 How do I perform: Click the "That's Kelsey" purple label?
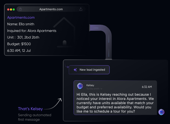click(x=30, y=109)
